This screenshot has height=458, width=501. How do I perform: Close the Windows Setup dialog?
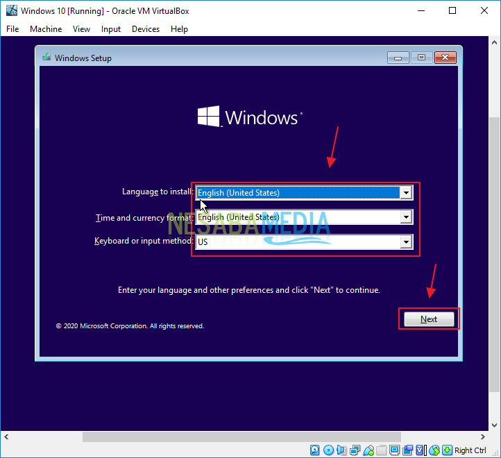pyautogui.click(x=445, y=58)
